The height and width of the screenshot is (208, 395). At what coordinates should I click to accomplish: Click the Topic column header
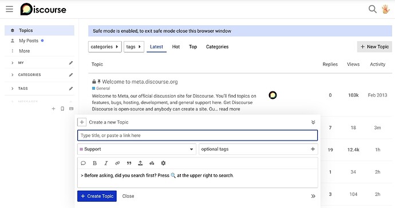(x=97, y=65)
